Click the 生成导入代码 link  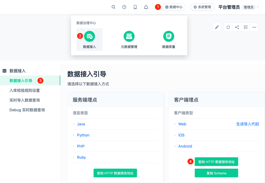(247, 124)
